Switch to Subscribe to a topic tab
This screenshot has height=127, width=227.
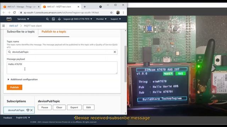point(21,32)
